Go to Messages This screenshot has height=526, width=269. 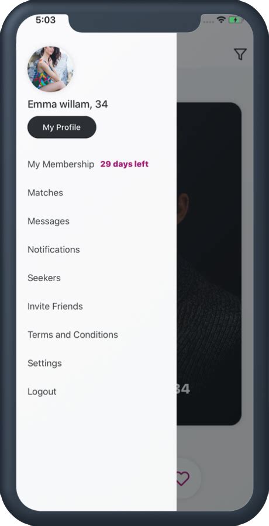point(49,221)
